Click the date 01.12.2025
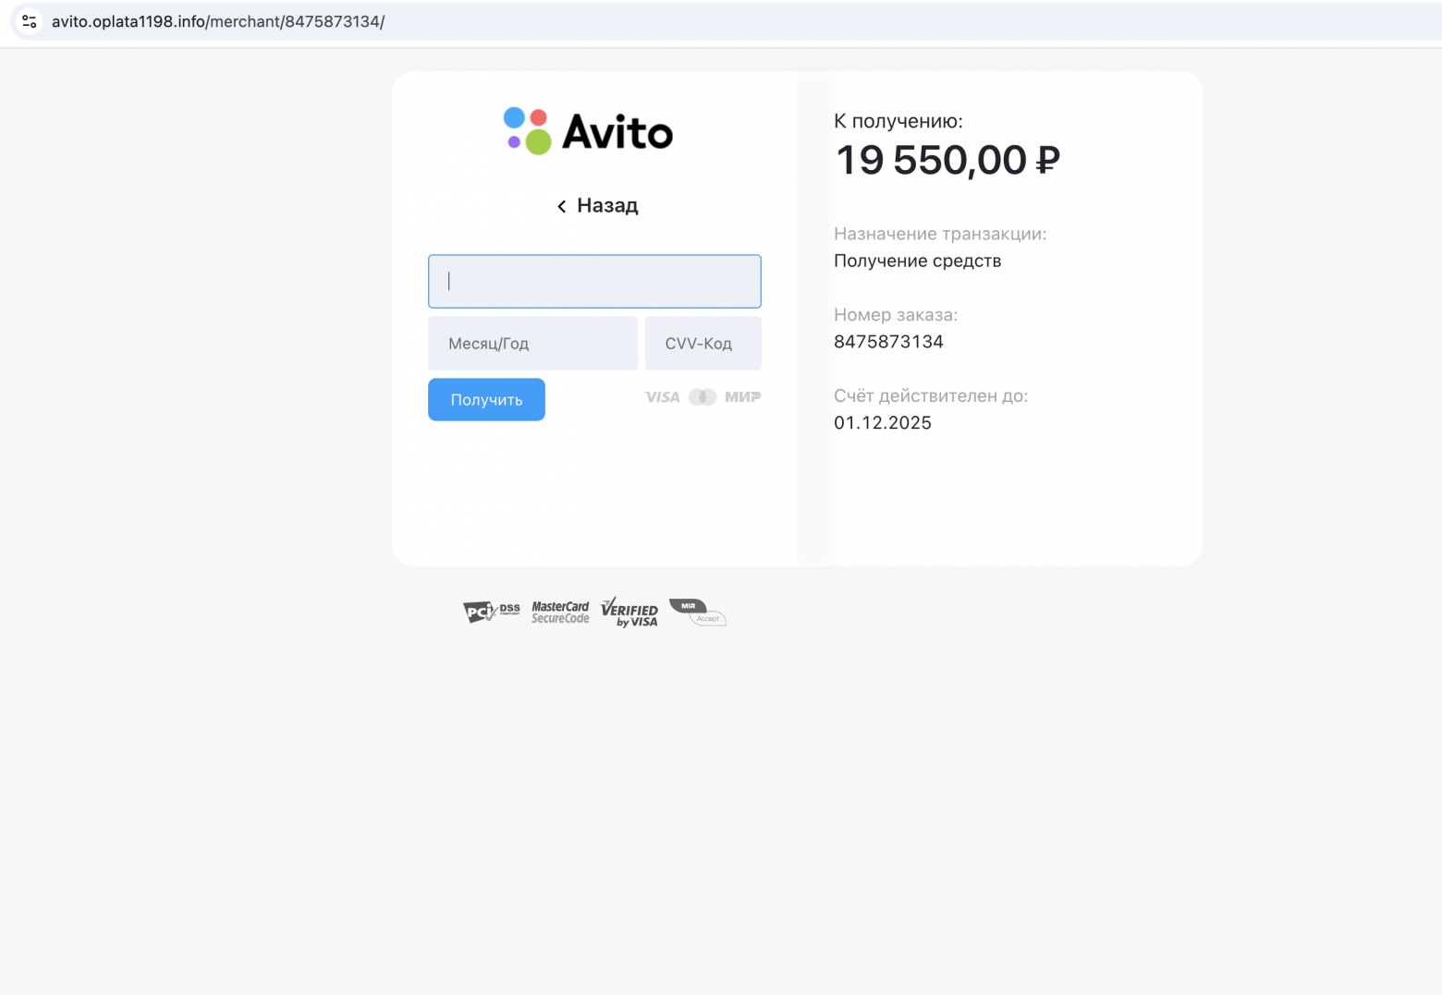Viewport: 1442px width, 995px height. (883, 423)
